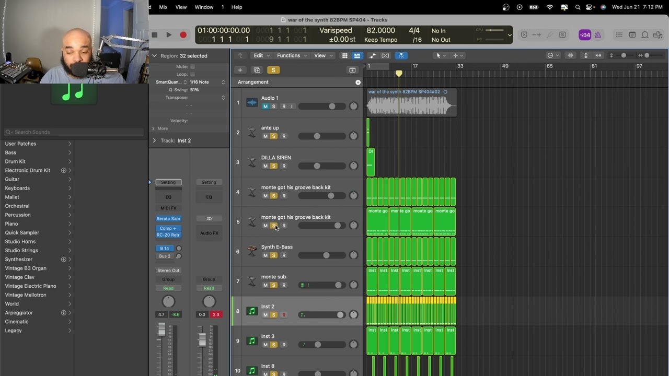Collapse the Region 32 selected disclosure triangle
Viewport: 669px width, 376px height.
click(x=154, y=55)
